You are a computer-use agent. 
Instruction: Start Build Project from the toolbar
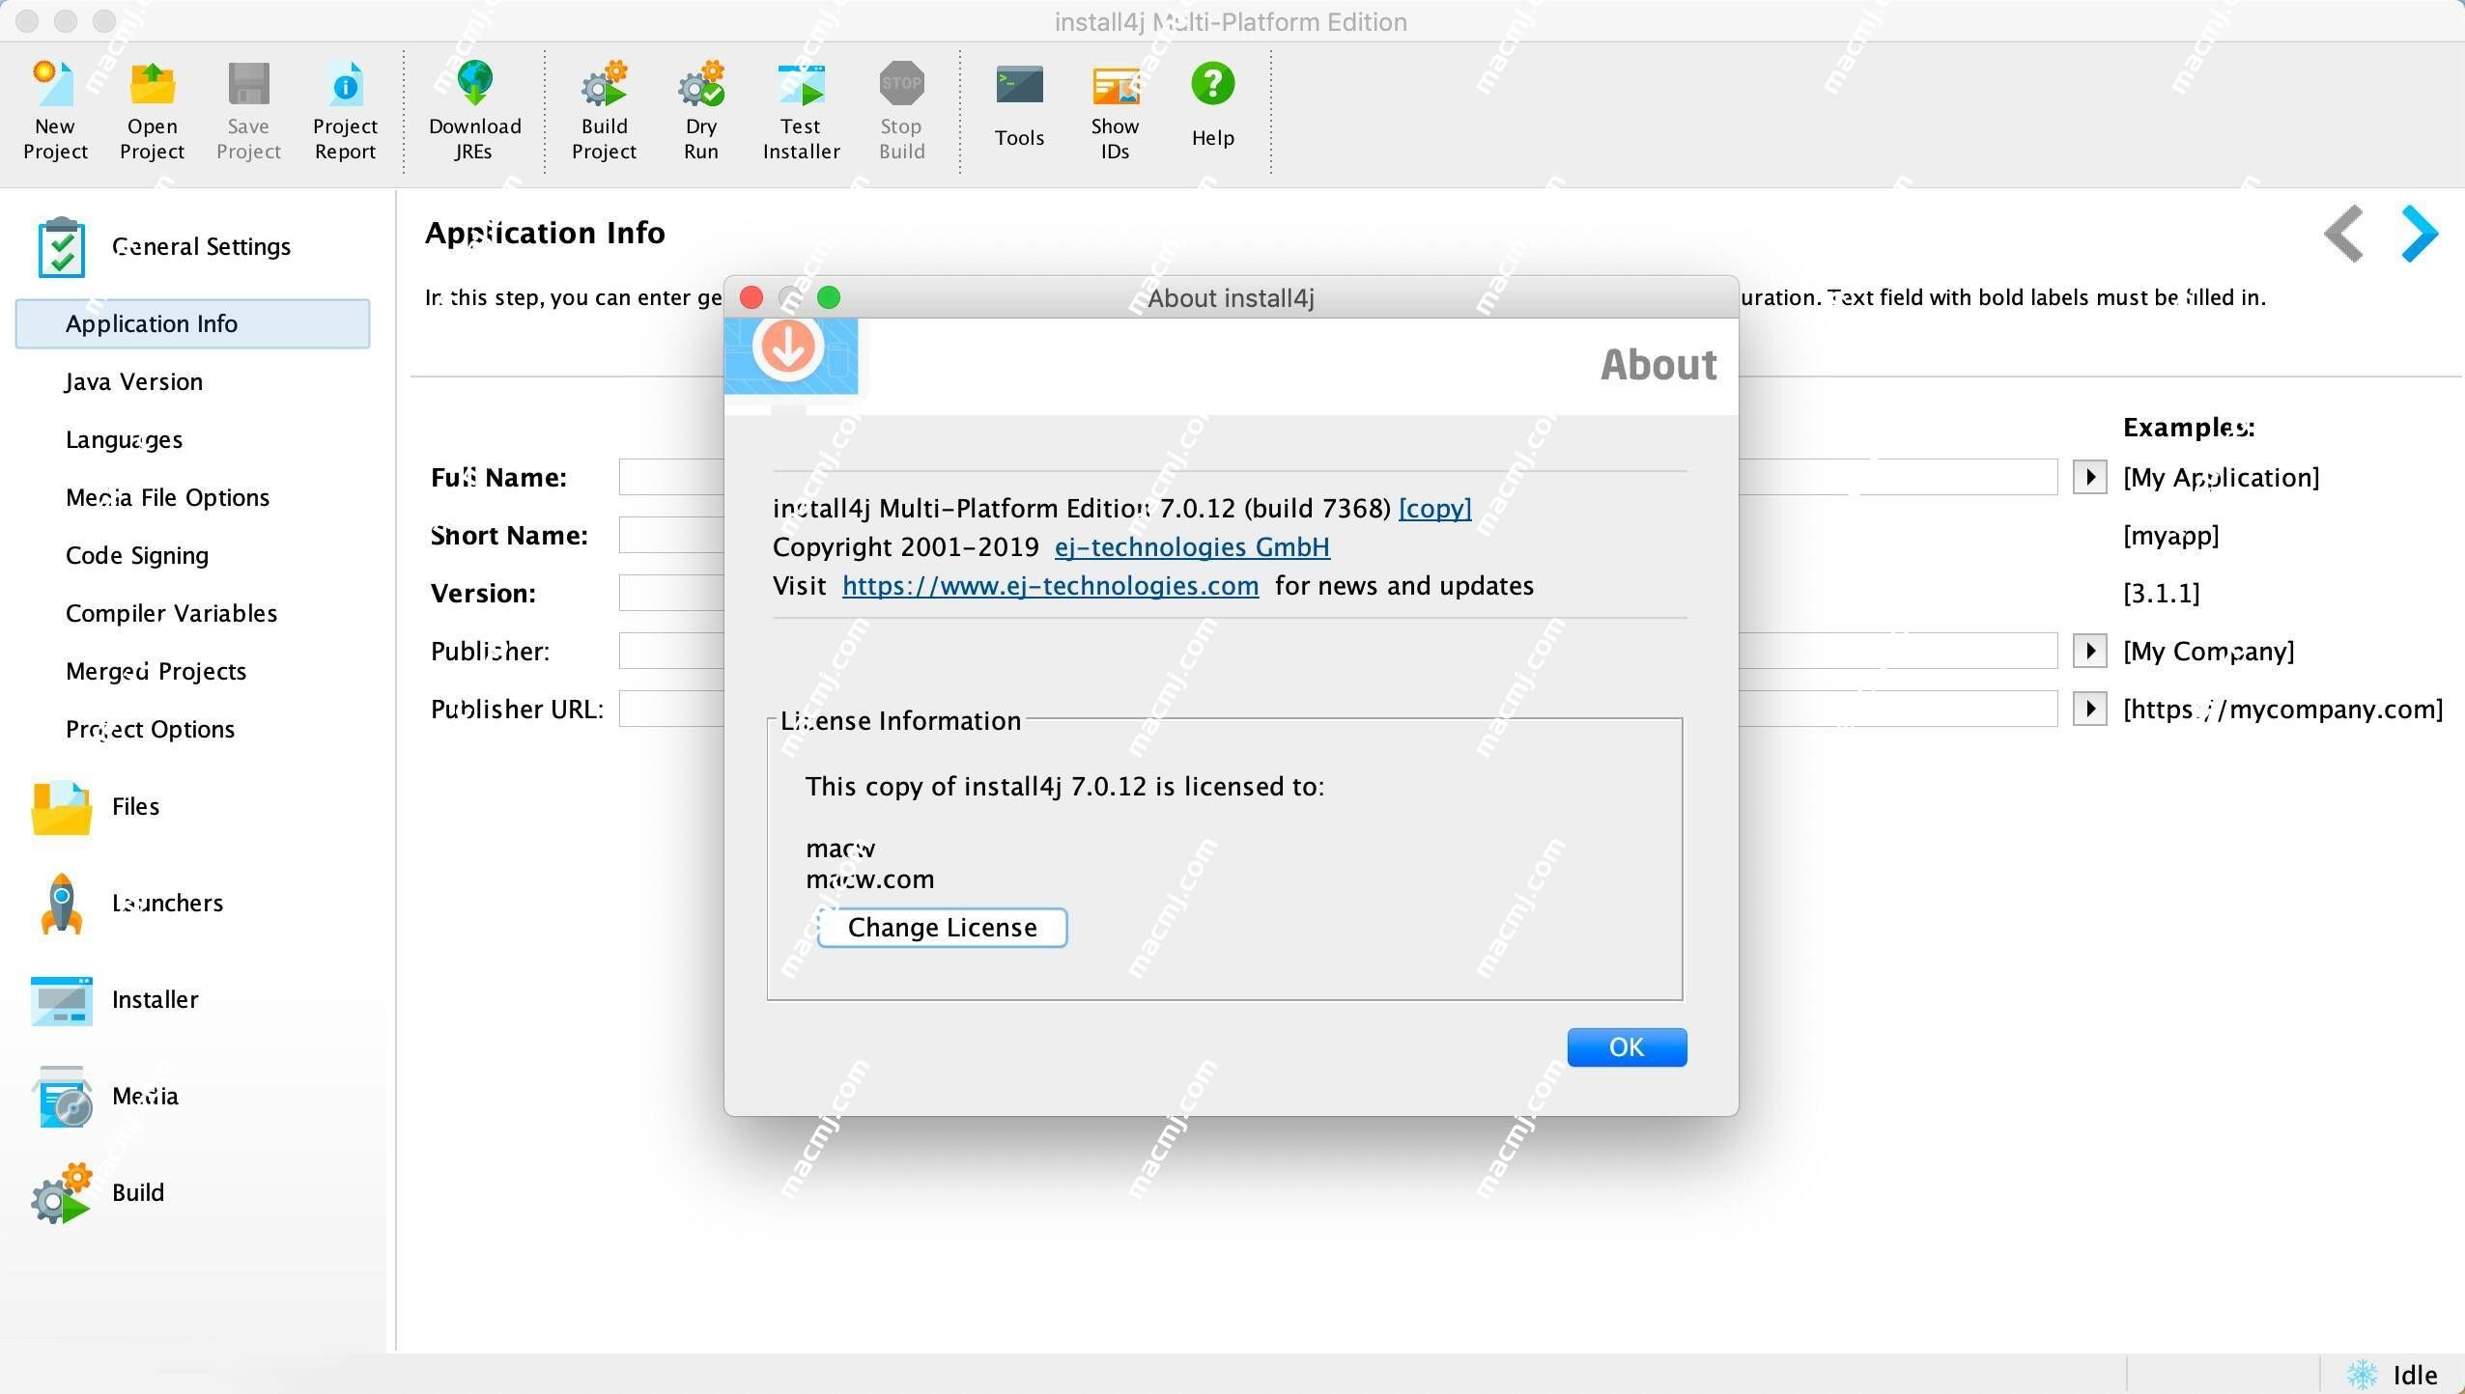(x=604, y=84)
